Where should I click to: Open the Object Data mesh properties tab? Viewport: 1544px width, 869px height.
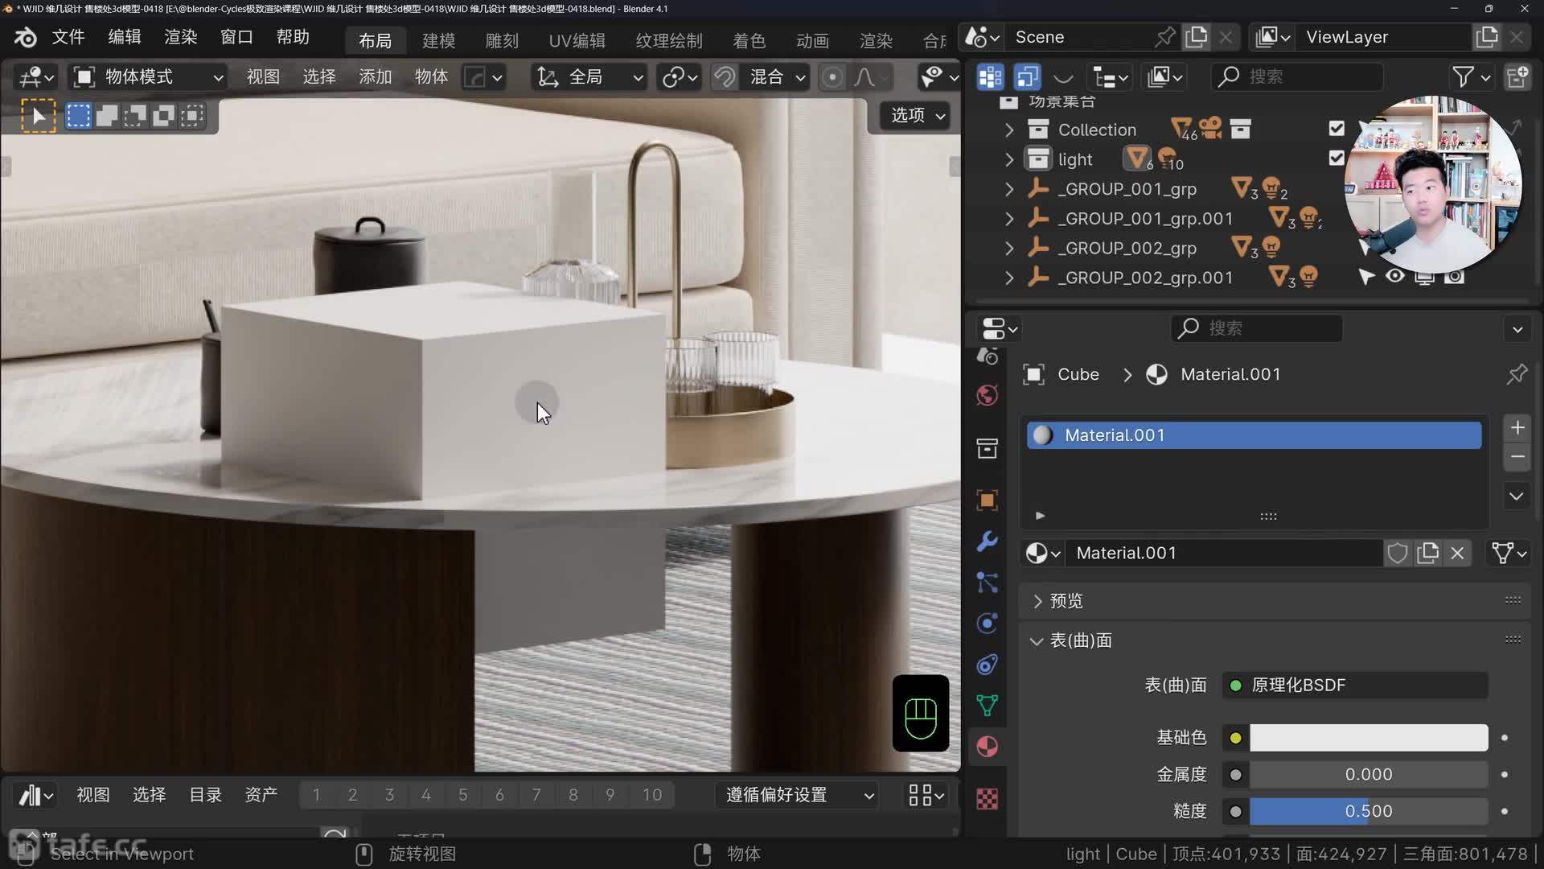coord(988,706)
